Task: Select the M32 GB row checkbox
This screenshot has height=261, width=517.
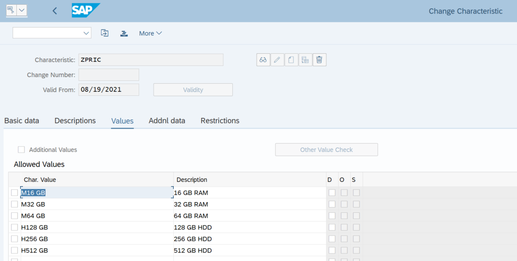Action: pos(15,204)
